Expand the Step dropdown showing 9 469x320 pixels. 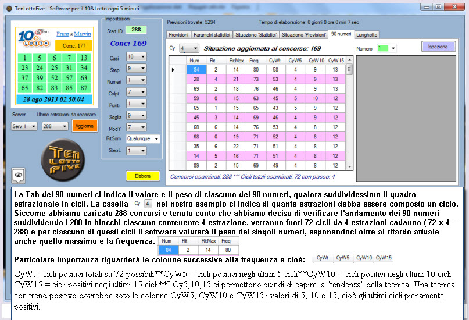pos(137,68)
